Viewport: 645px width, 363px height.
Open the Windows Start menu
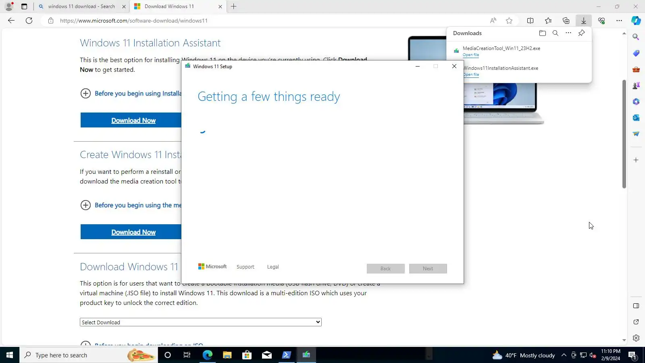click(10, 355)
